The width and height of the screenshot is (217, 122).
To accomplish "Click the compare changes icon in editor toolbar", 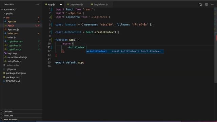I will click(201, 4).
